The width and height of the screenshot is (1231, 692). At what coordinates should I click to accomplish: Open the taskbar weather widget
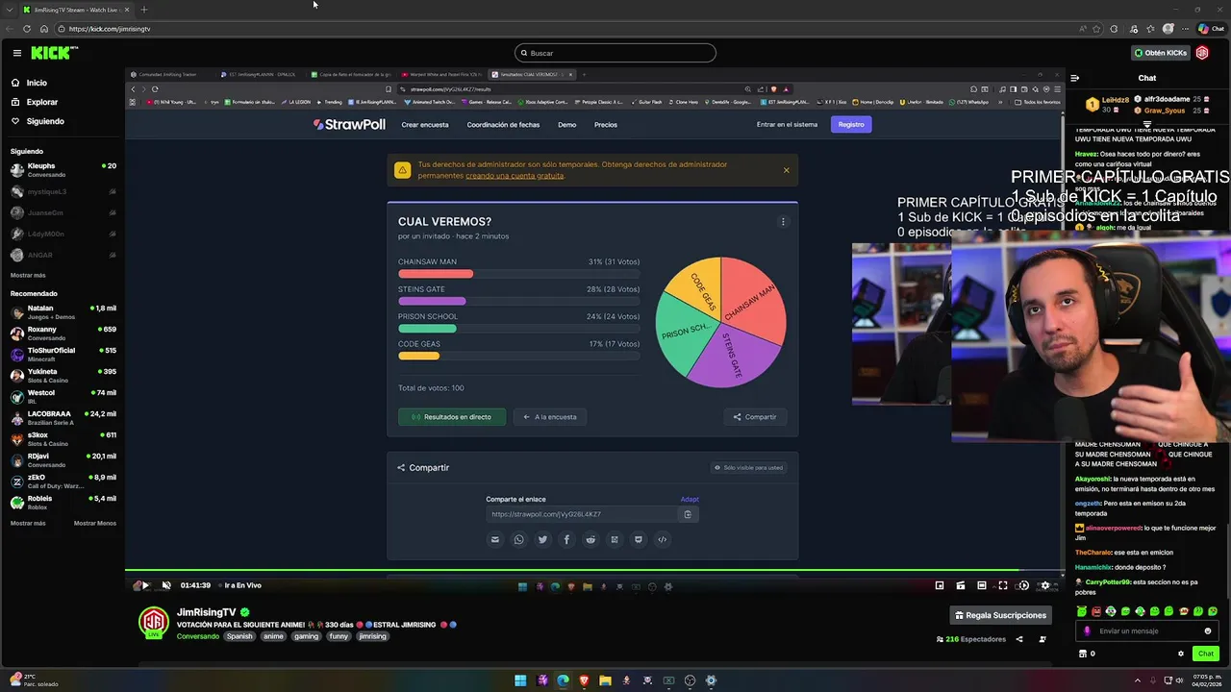(34, 680)
